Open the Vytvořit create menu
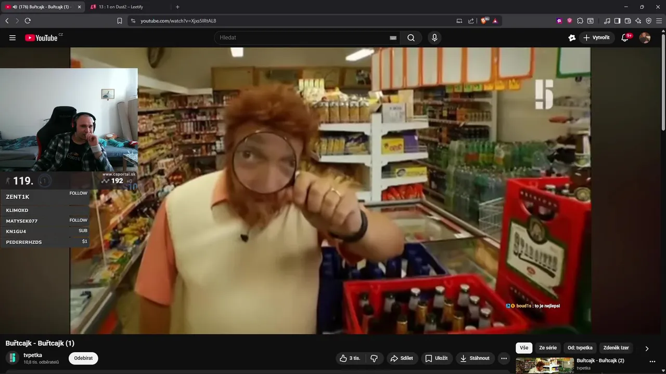666x374 pixels. pyautogui.click(x=596, y=37)
